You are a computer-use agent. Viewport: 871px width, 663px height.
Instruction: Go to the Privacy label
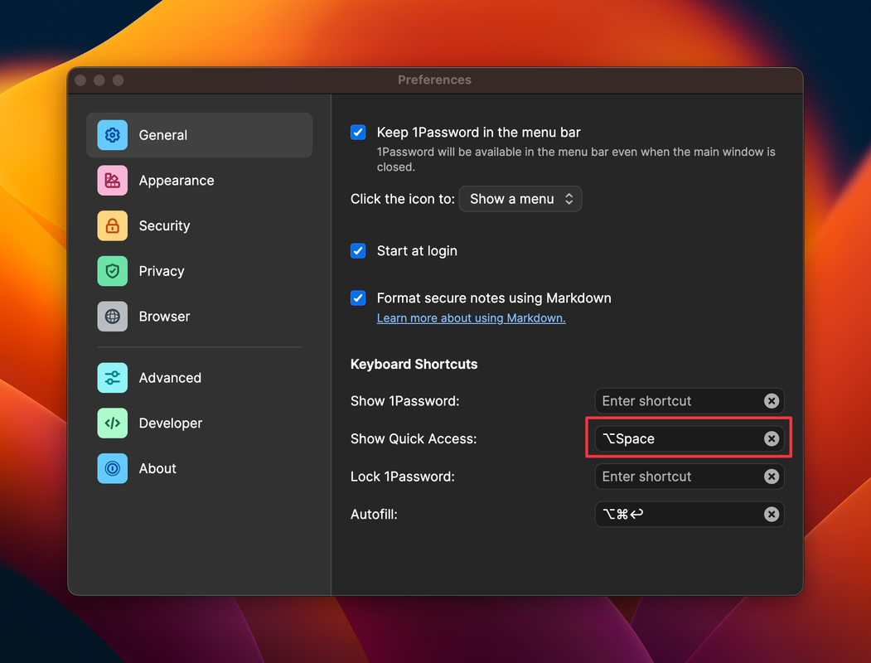click(x=161, y=271)
